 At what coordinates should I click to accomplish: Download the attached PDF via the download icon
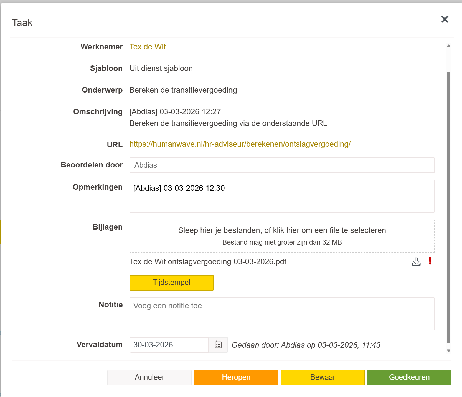[x=416, y=261]
